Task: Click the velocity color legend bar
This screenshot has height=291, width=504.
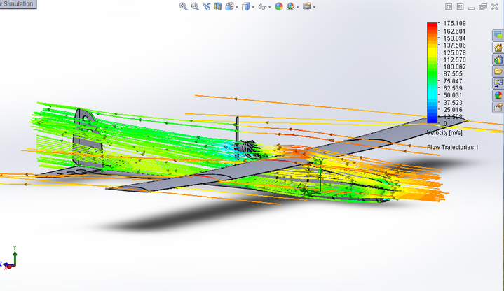Action: coord(433,69)
